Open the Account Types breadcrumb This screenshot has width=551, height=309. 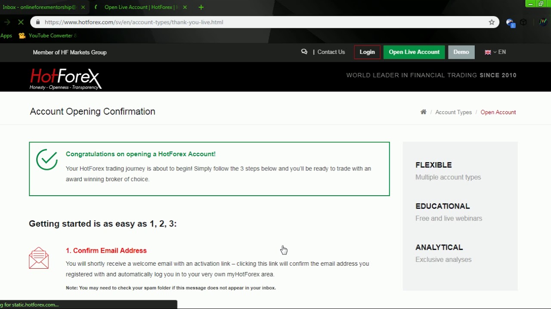[x=453, y=112]
